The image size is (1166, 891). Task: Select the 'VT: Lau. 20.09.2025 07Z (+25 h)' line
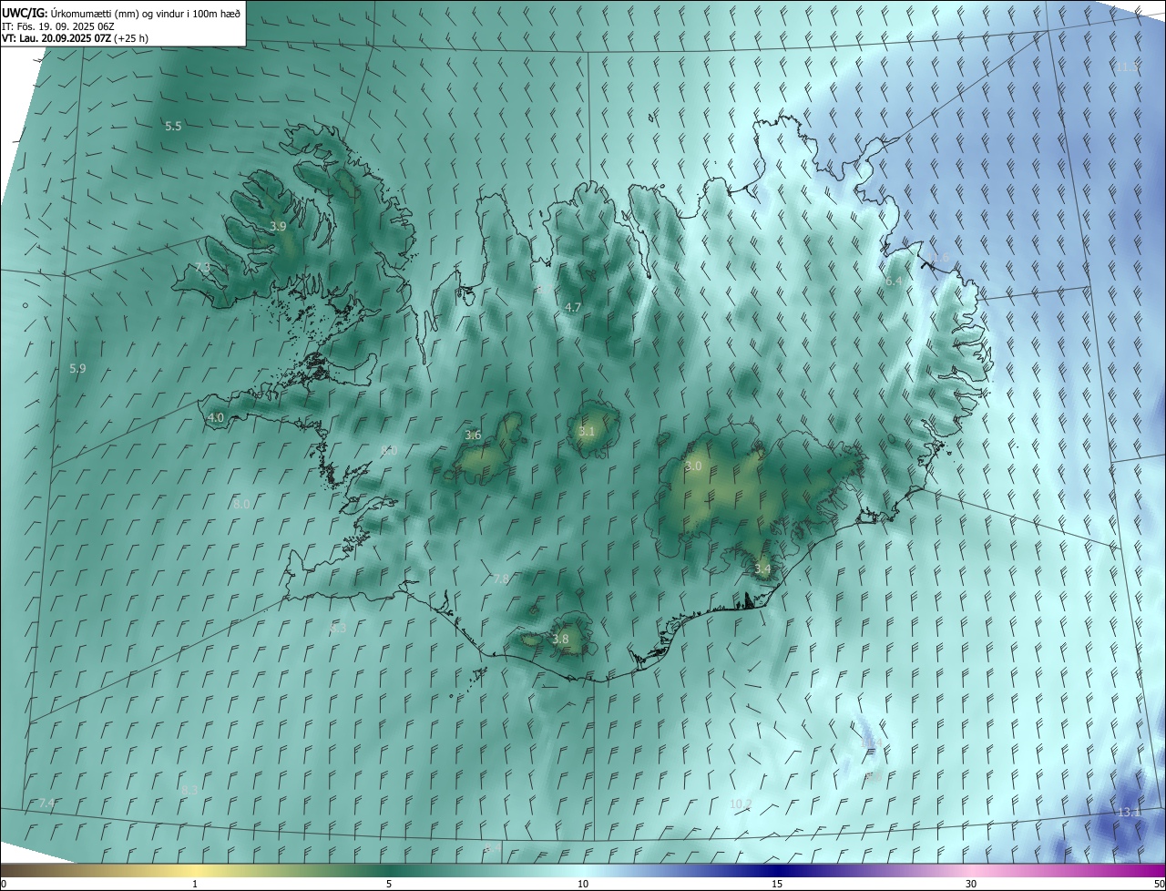76,38
